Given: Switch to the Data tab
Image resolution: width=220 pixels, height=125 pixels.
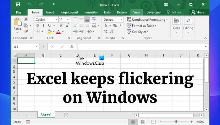Looking at the screenshot, I should click(107, 12).
